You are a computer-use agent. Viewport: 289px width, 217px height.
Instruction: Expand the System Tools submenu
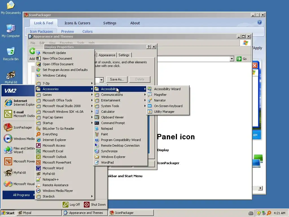coord(121,106)
